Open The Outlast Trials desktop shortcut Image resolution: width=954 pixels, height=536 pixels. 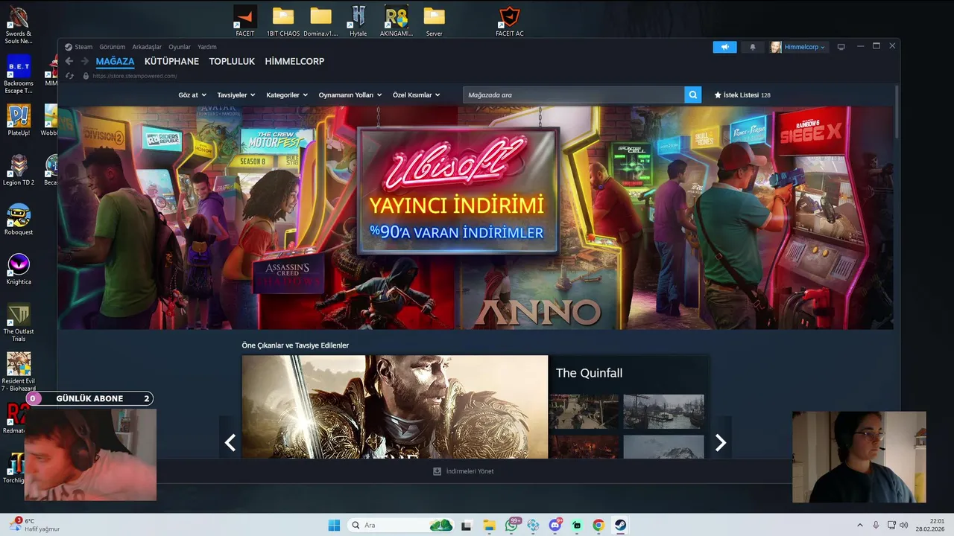(x=19, y=322)
